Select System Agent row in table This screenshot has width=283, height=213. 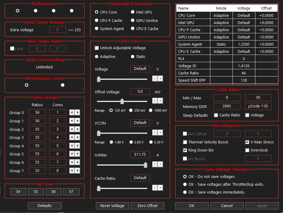click(x=227, y=44)
